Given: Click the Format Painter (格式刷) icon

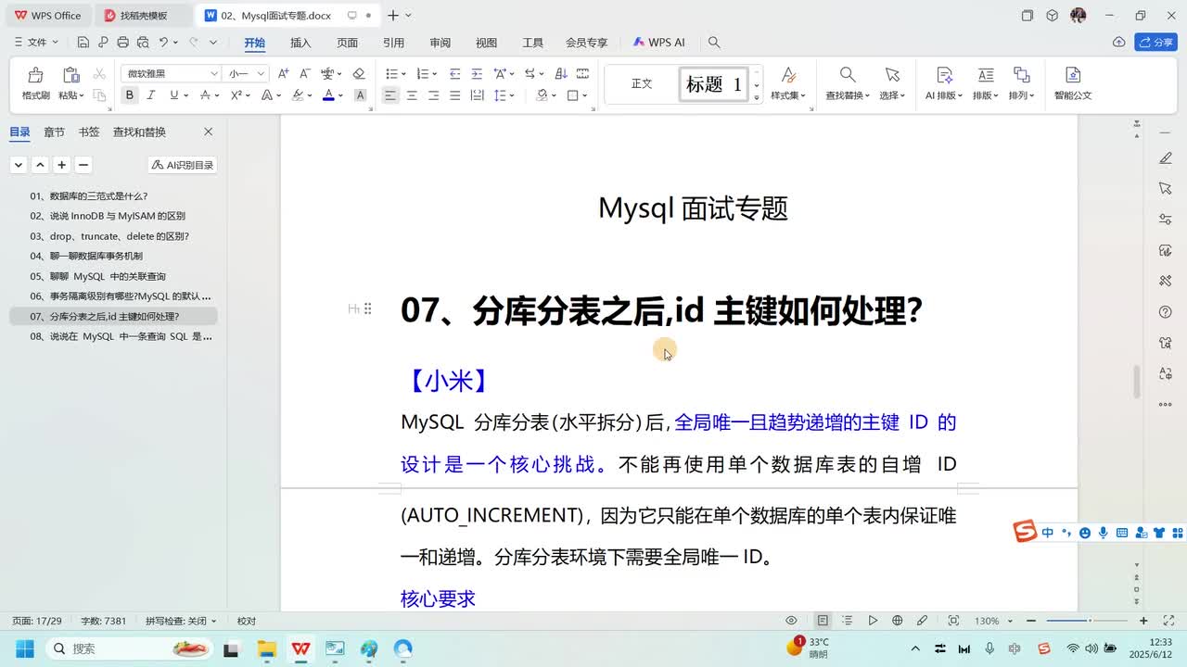Looking at the screenshot, I should 35,75.
